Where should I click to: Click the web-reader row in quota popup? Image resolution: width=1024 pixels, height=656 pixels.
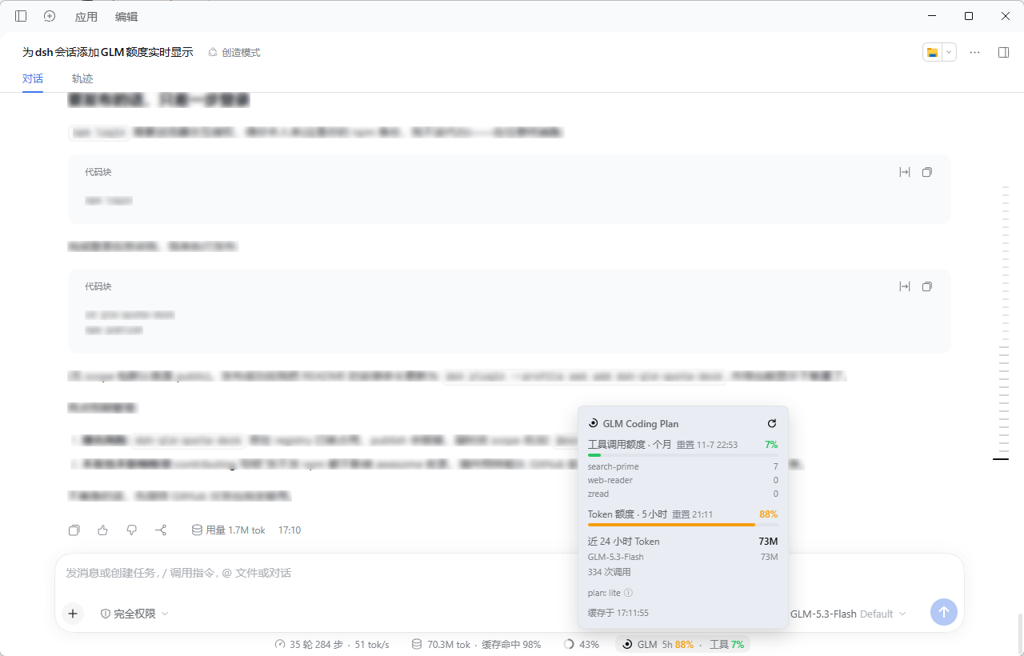point(682,480)
